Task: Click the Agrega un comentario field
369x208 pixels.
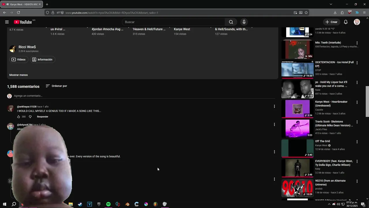Action: point(144,96)
